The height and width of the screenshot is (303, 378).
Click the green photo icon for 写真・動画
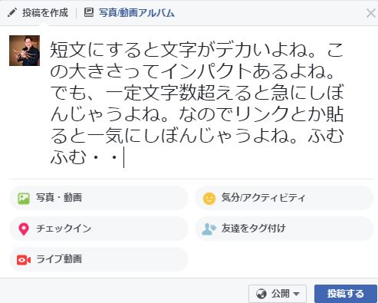pyautogui.click(x=24, y=199)
